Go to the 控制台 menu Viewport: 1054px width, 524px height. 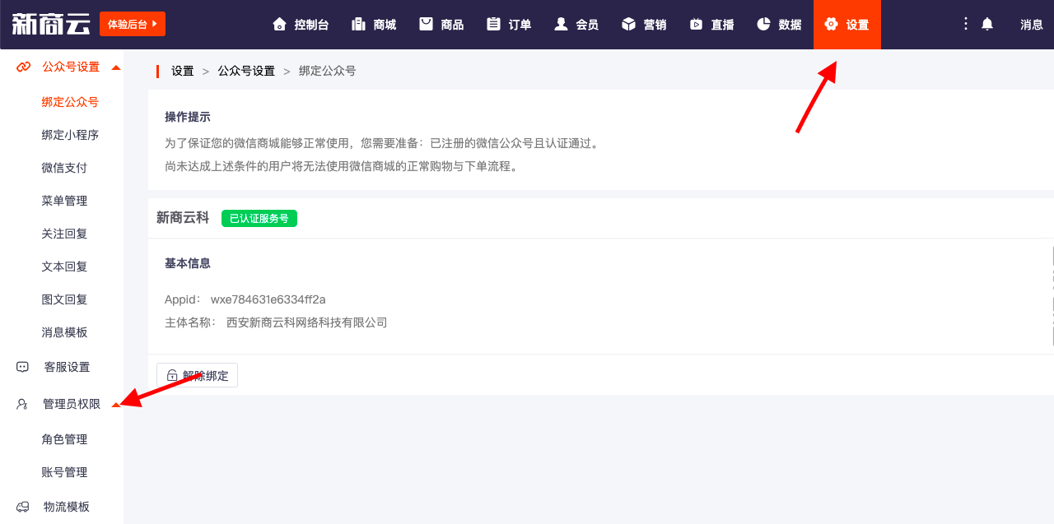click(x=311, y=25)
